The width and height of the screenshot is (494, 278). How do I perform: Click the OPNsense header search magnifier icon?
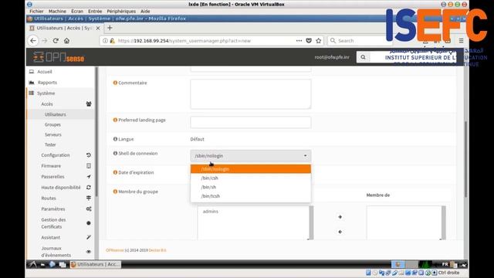point(363,57)
